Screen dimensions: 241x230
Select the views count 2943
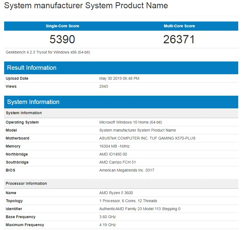pyautogui.click(x=104, y=86)
